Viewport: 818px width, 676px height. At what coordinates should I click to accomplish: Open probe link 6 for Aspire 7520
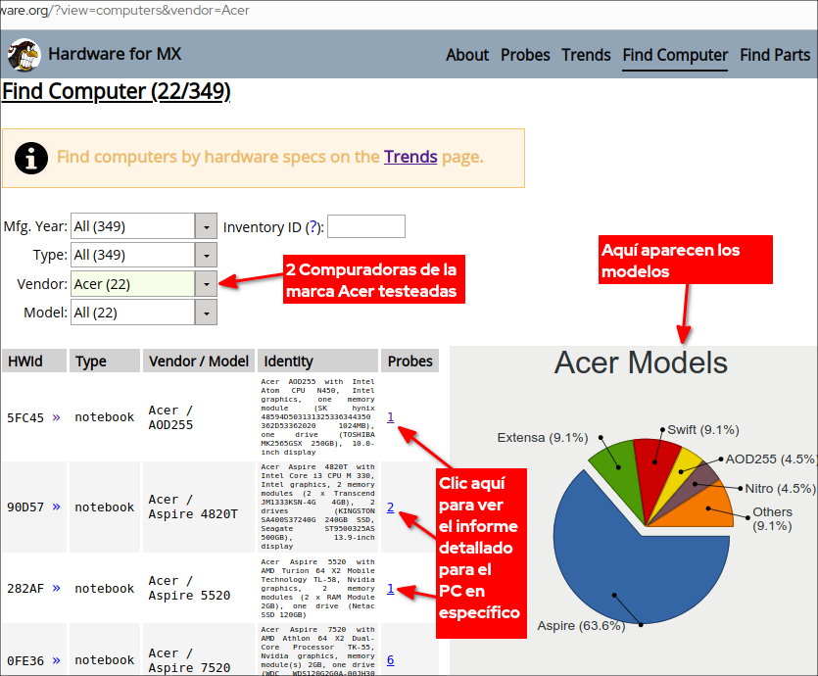[390, 659]
